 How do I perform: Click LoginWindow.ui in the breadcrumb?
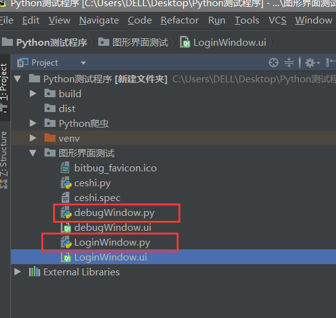click(230, 43)
